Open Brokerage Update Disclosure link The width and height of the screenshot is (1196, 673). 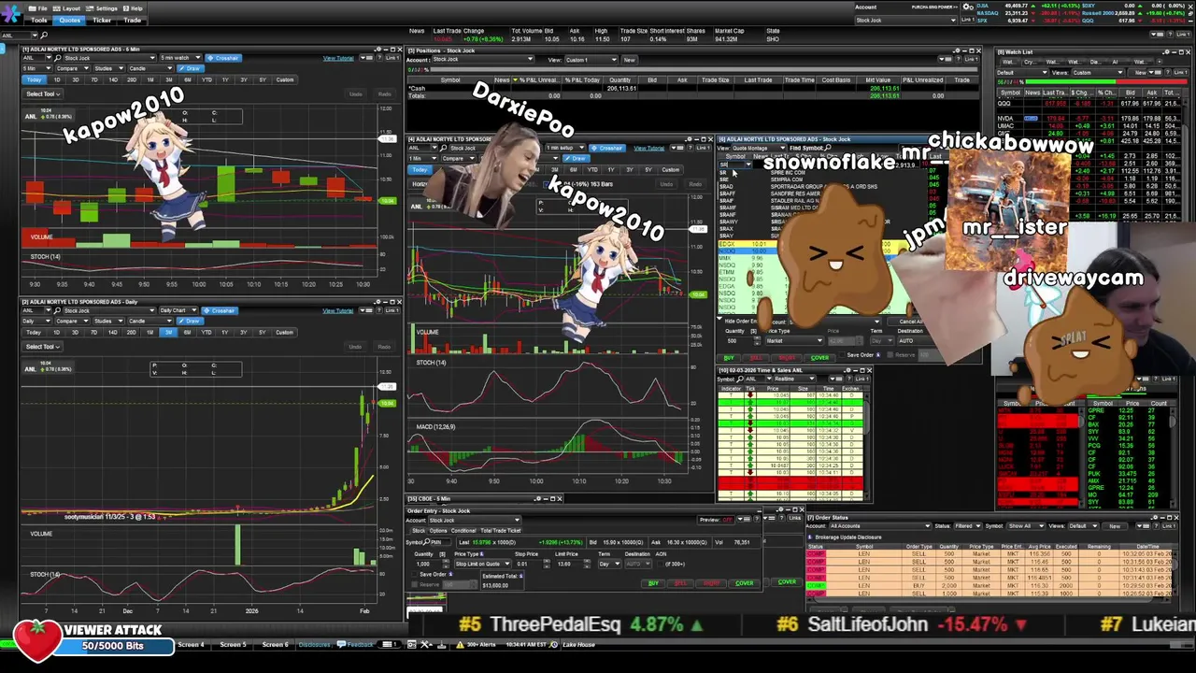pos(847,537)
